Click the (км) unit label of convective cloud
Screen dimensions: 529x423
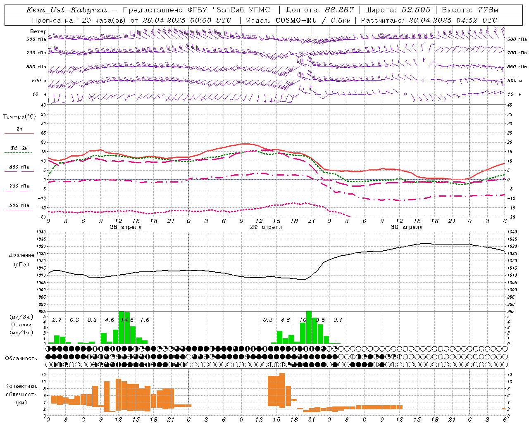pos(21,402)
